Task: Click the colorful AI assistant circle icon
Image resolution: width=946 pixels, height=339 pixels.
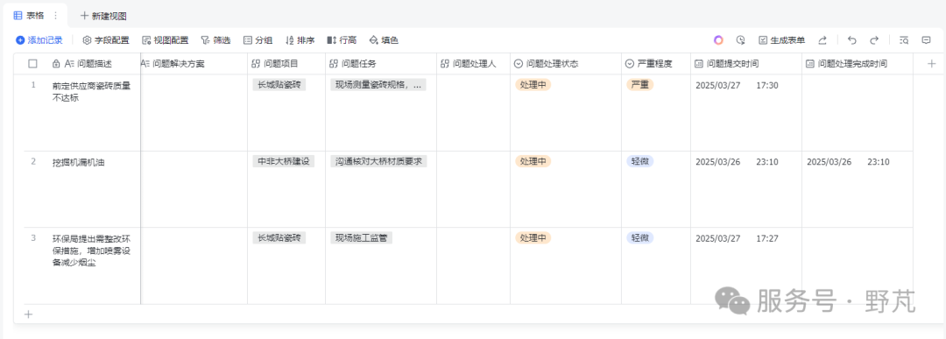Action: (x=718, y=40)
